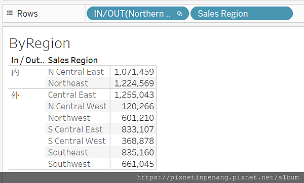This screenshot has width=304, height=183.
Task: Select the Northeast row label
Action: pos(68,83)
